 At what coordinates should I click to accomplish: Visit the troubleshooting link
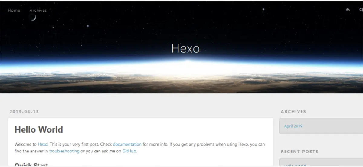click(x=64, y=151)
